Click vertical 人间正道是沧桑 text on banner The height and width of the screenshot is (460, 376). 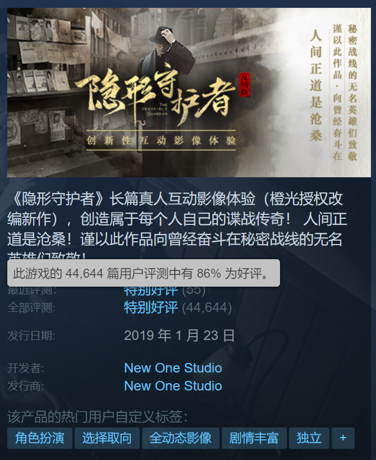coord(316,85)
